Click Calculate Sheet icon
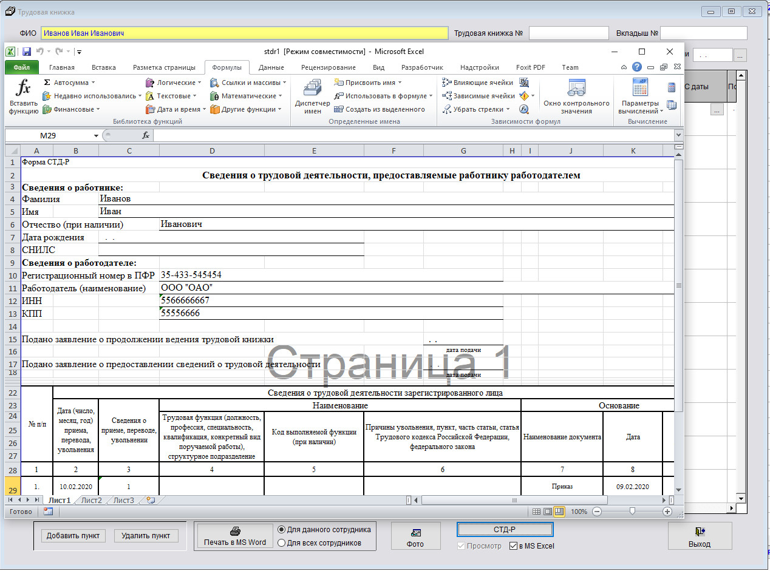Image resolution: width=770 pixels, height=571 pixels. coord(672,105)
